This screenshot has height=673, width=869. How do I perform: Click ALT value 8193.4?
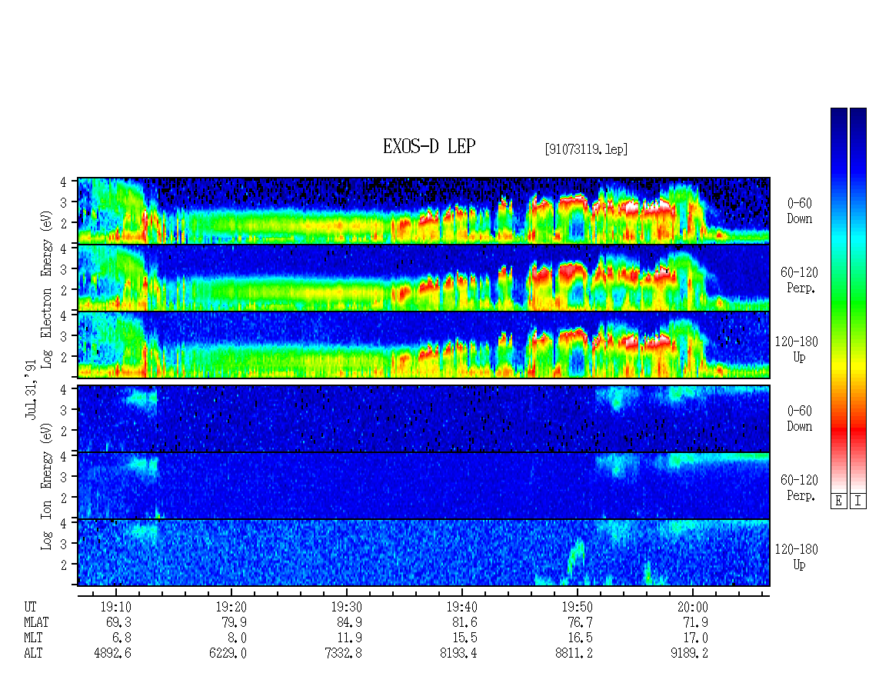point(458,654)
